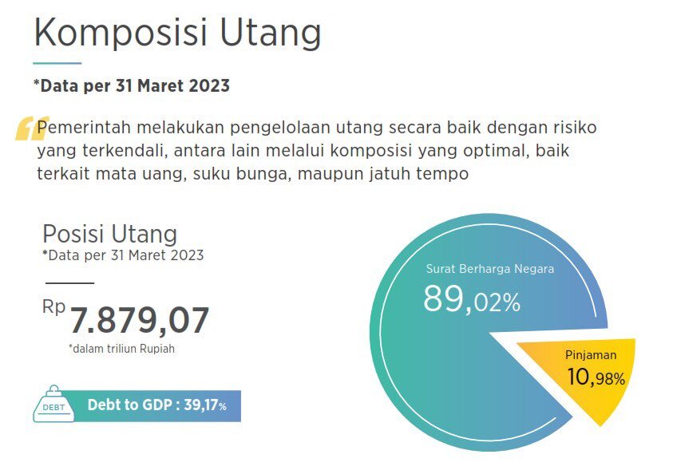Viewport: 681px width, 474px height.
Task: Click the "Surat Berharga Negara" label
Action: [x=489, y=269]
